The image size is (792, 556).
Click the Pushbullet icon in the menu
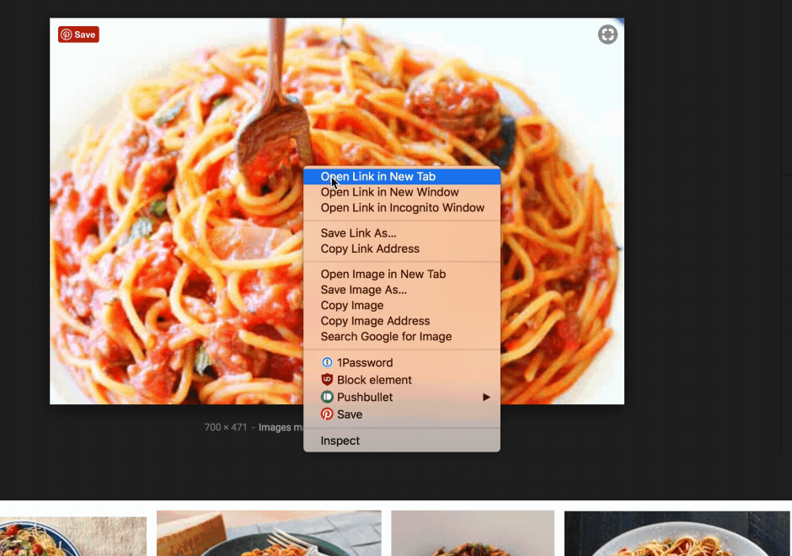tap(327, 397)
